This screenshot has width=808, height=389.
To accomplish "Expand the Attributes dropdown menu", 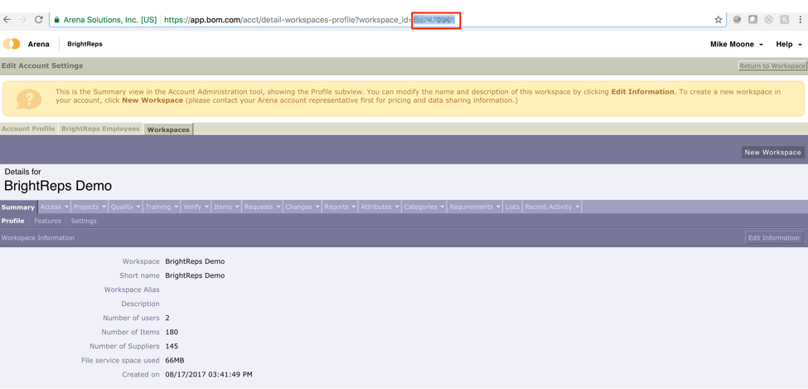I will point(380,207).
